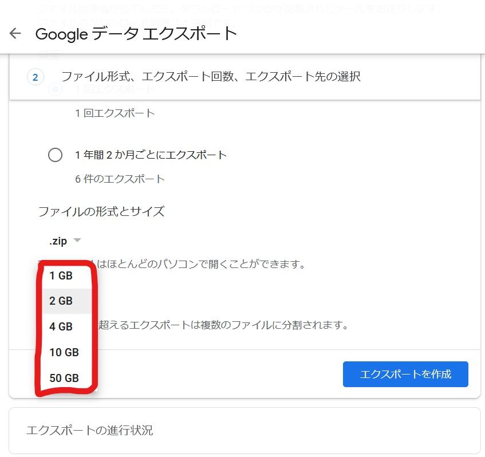485x457 pixels.
Task: Click the エクスポートを作成 button
Action: coord(405,374)
